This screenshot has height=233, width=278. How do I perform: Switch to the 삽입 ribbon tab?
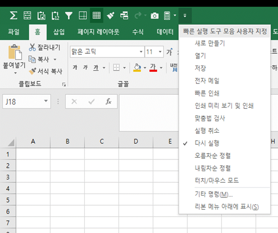tap(59, 31)
